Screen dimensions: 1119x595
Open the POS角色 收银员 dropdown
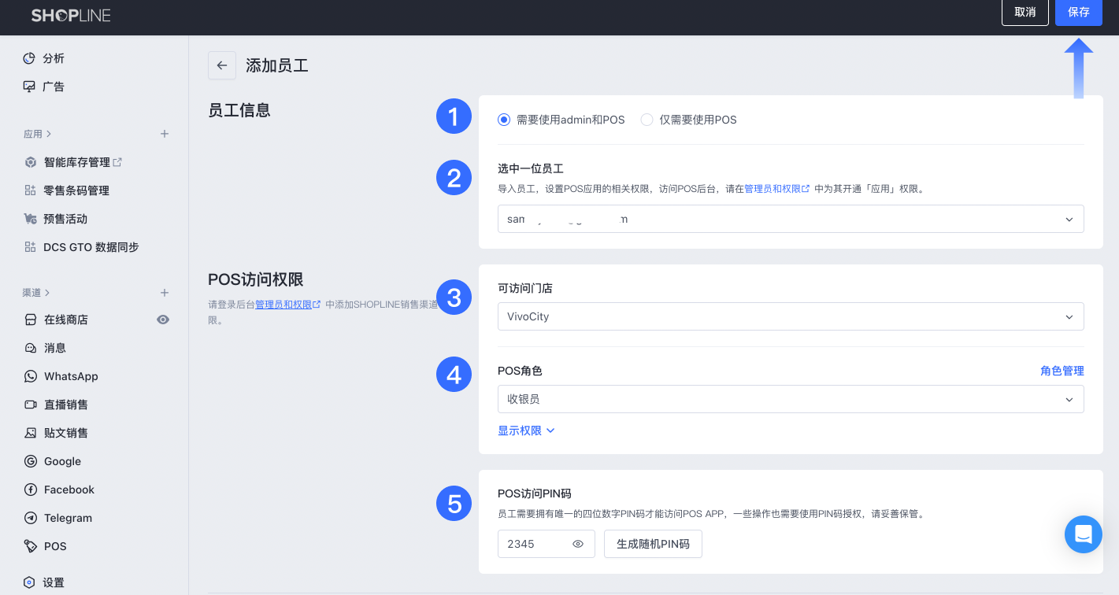[x=791, y=399]
